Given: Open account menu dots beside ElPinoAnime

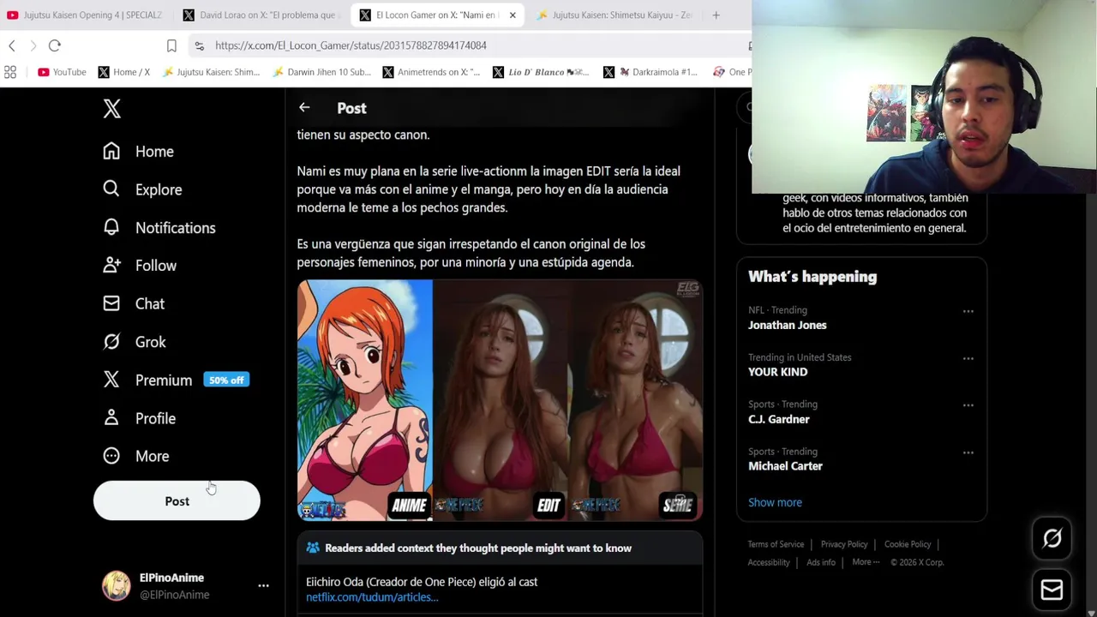Looking at the screenshot, I should (x=263, y=586).
